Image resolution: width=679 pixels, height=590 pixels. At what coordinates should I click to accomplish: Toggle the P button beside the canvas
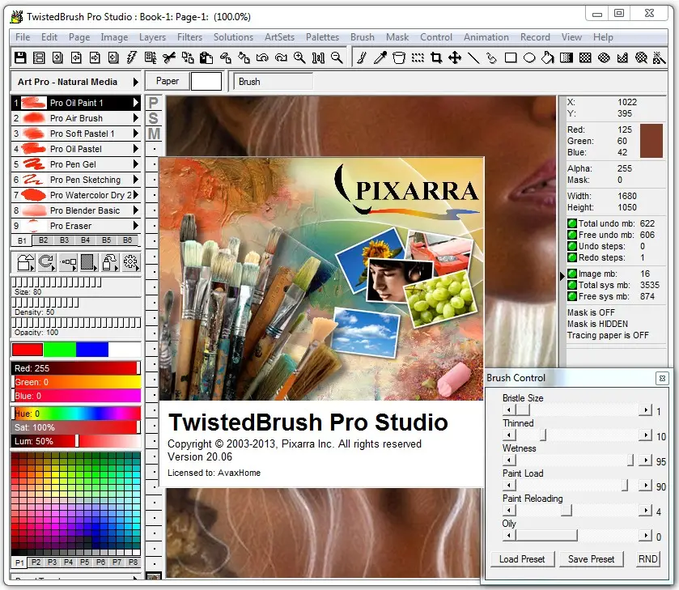[153, 103]
